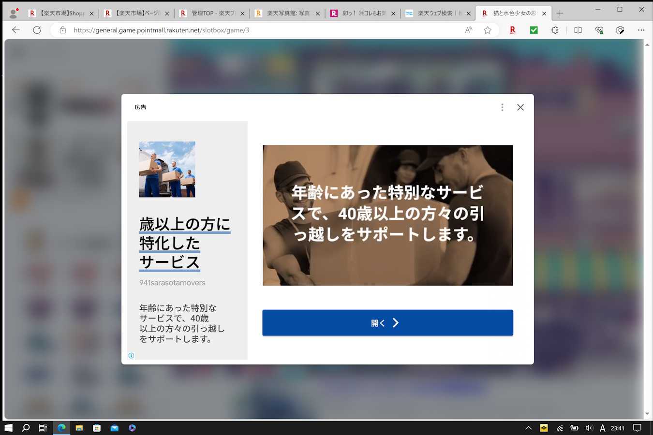653x435 pixels.
Task: Close the advertisement popup with the X
Action: (x=520, y=107)
